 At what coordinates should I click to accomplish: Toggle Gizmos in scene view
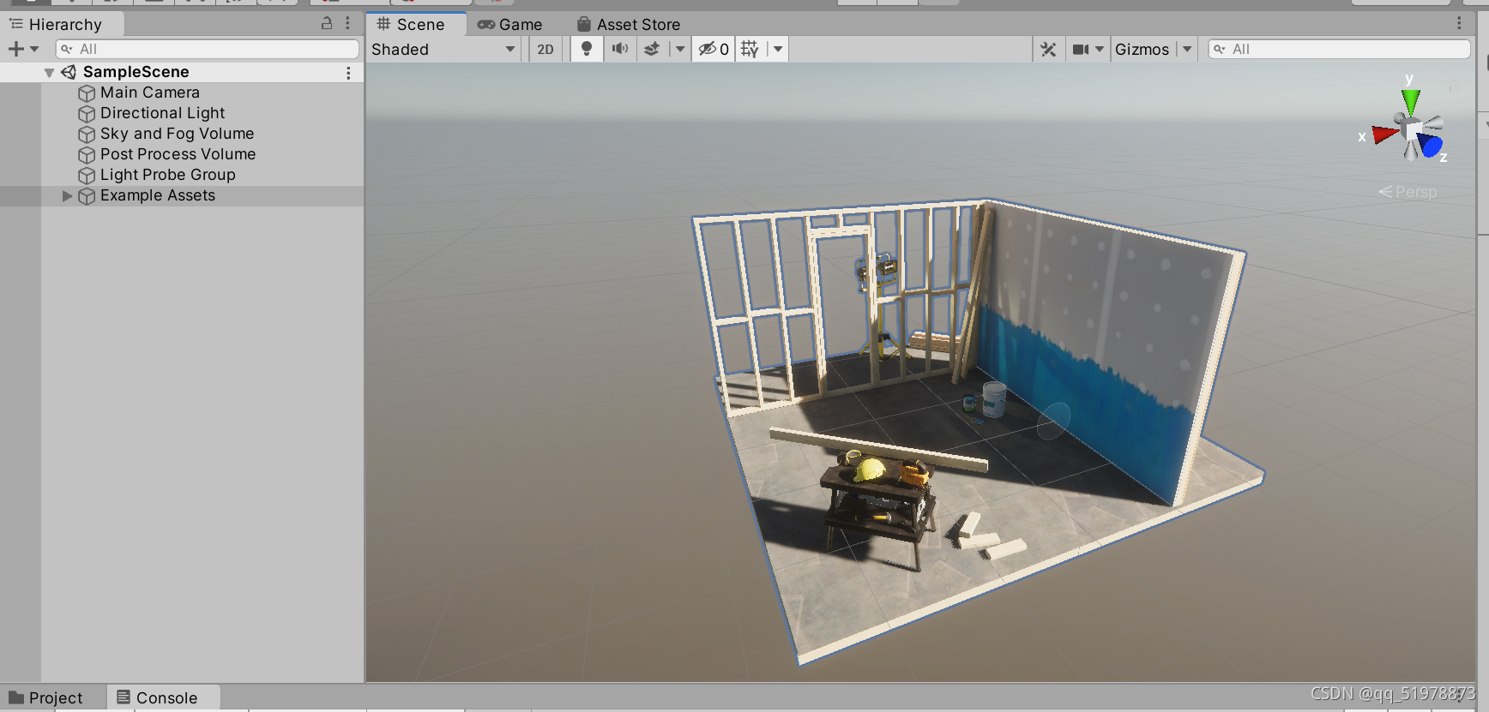pos(1142,49)
